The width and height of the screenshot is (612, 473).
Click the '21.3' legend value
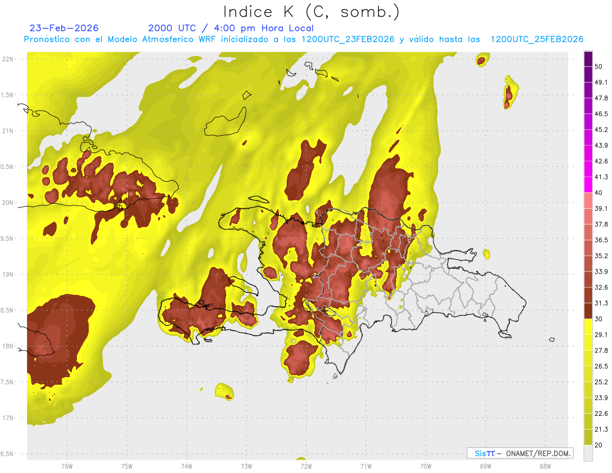(601, 430)
